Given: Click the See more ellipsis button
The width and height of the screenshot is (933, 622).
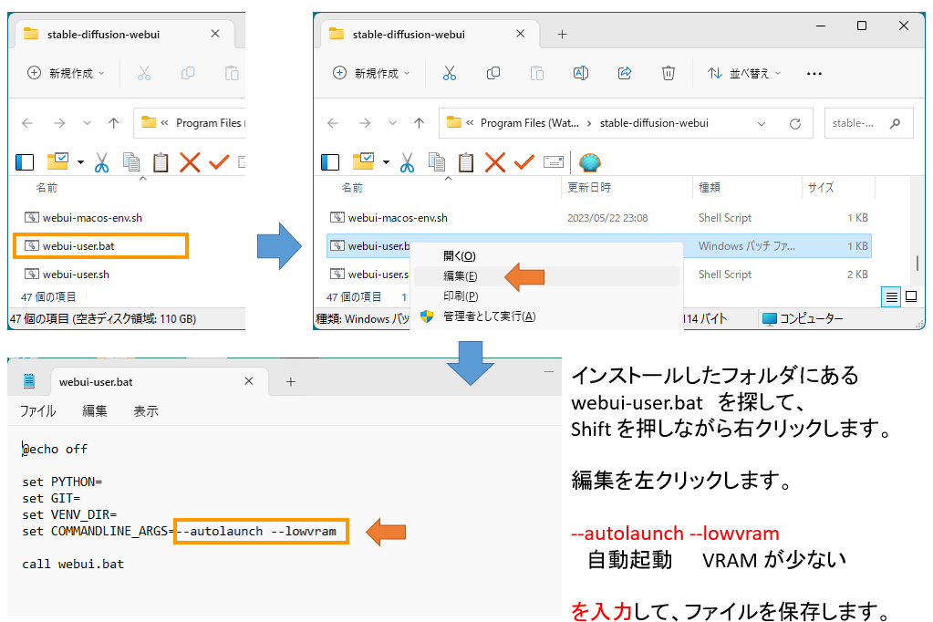Looking at the screenshot, I should coord(814,73).
